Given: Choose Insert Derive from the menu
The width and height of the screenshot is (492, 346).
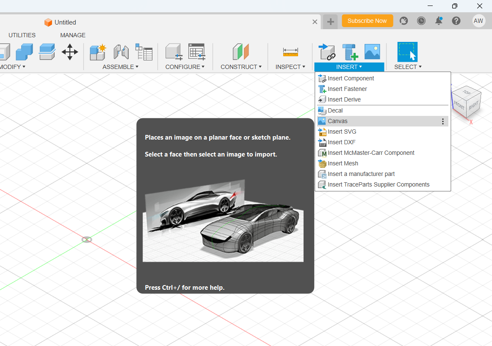Looking at the screenshot, I should (383, 100).
